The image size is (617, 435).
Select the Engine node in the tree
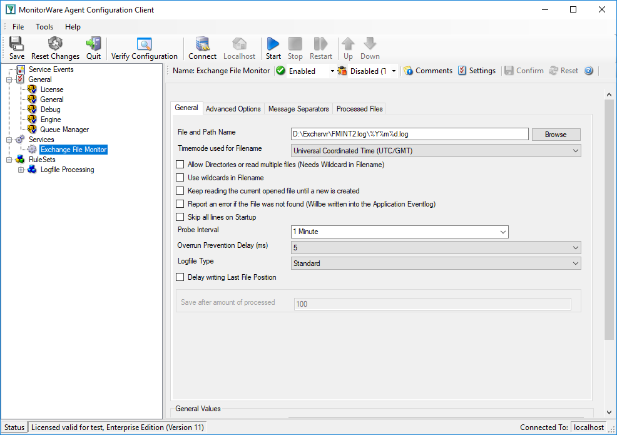pyautogui.click(x=51, y=120)
